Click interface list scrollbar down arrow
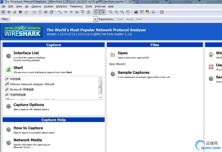This screenshot has width=222, height=152. (100, 98)
